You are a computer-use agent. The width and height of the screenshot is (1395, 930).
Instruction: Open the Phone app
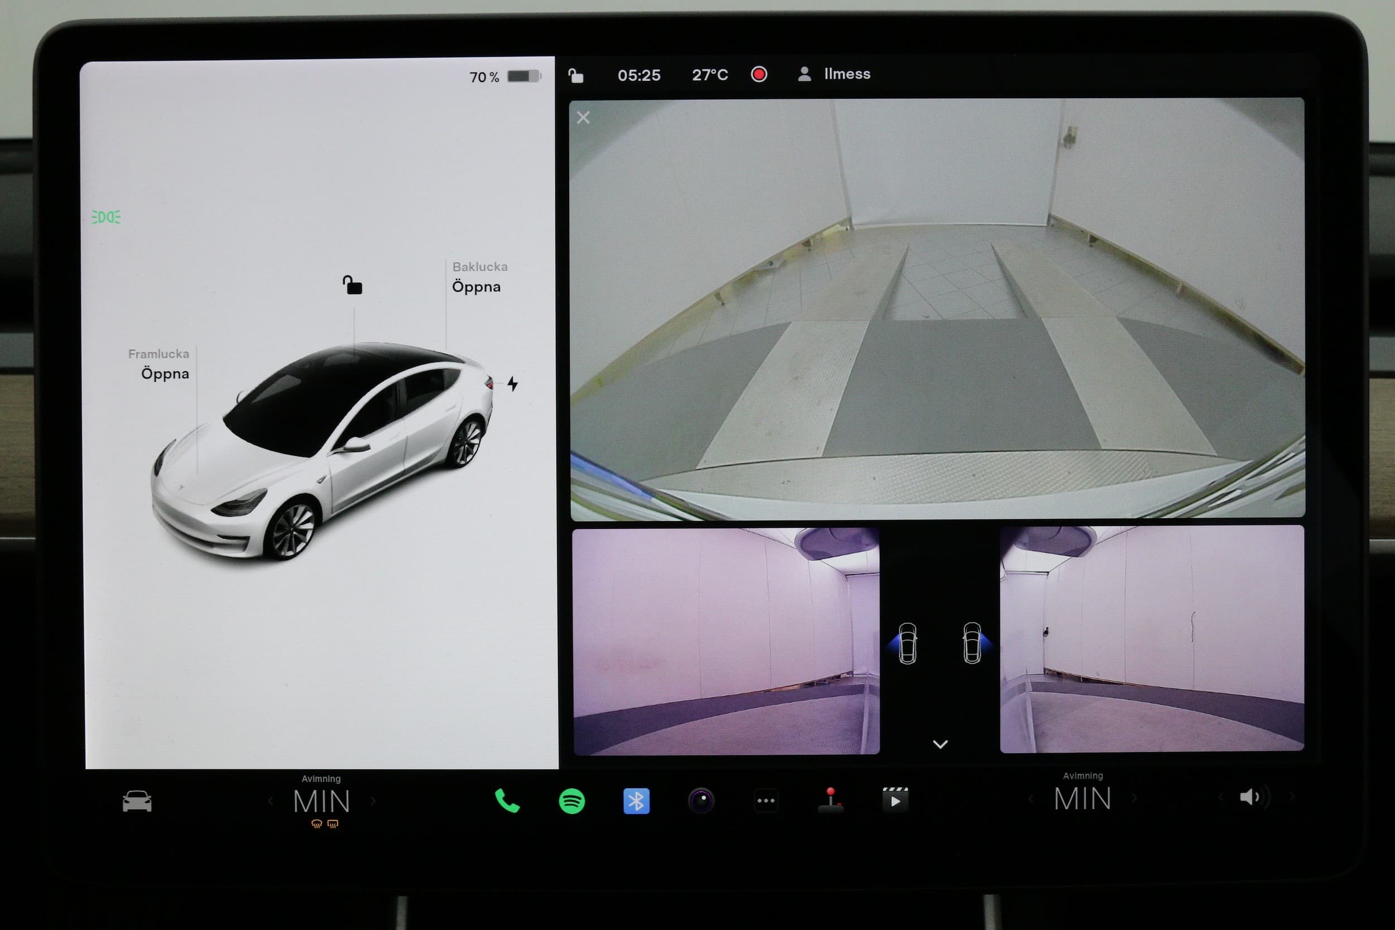coord(507,801)
